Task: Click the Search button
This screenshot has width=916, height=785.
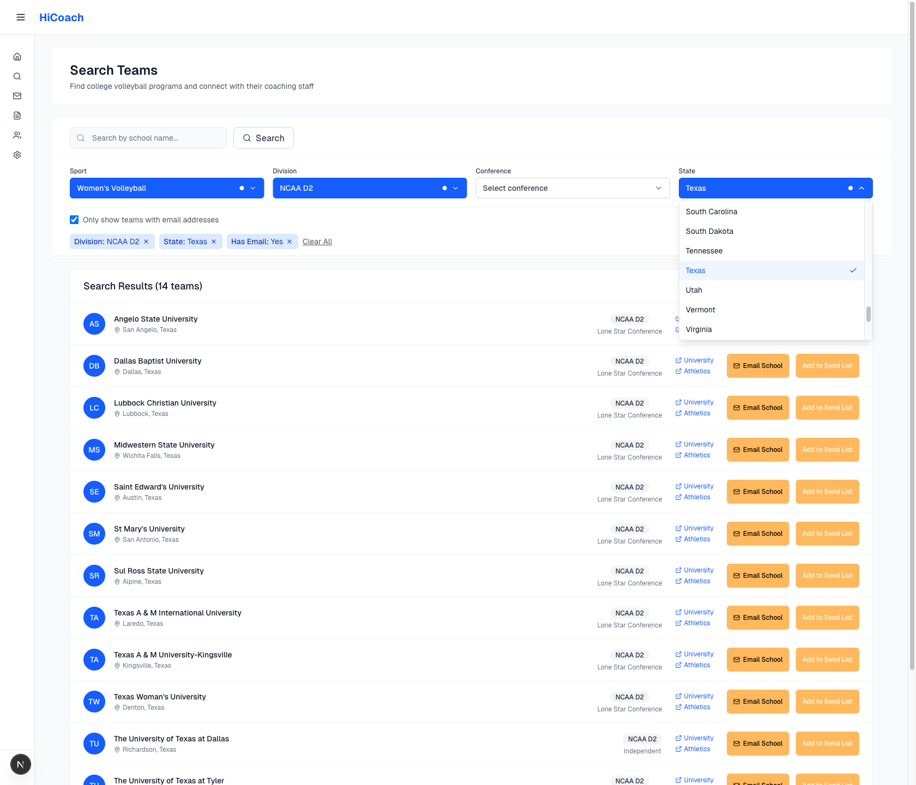Action: 263,138
